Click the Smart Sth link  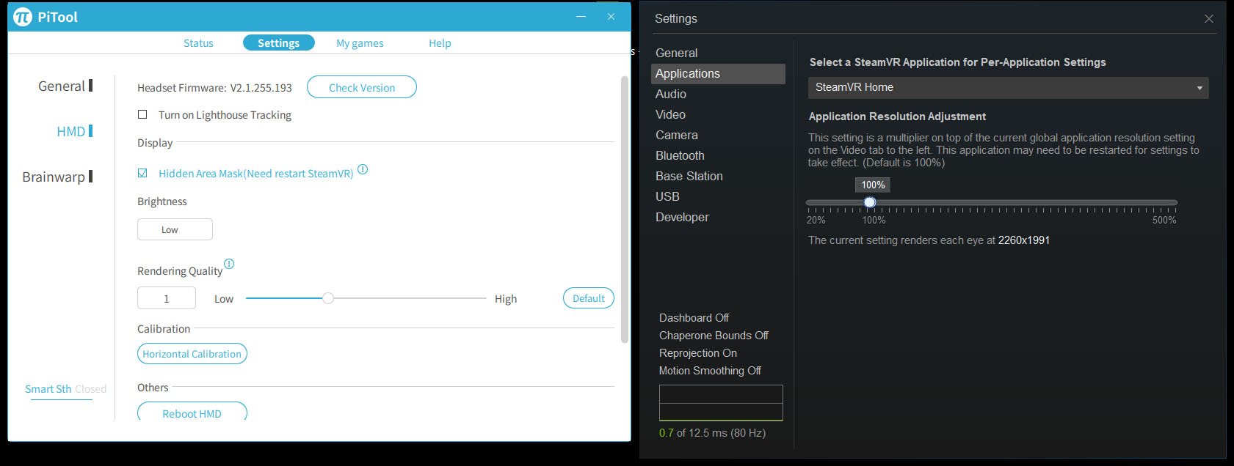coord(48,389)
